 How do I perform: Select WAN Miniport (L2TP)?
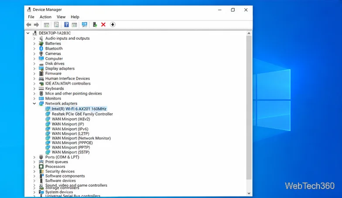click(x=71, y=133)
